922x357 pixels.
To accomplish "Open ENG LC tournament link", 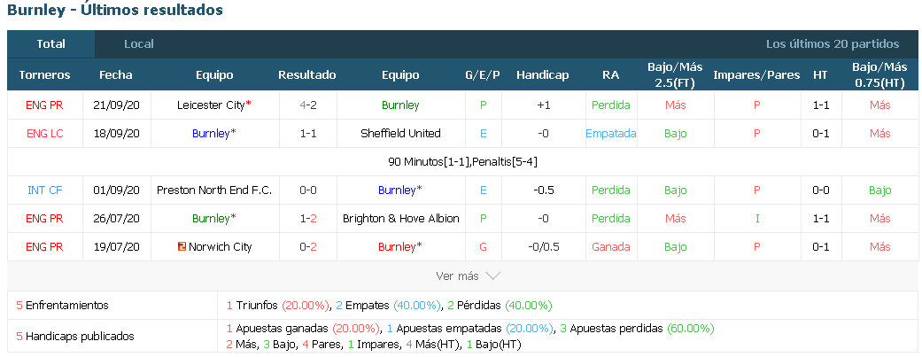I will click(x=44, y=134).
